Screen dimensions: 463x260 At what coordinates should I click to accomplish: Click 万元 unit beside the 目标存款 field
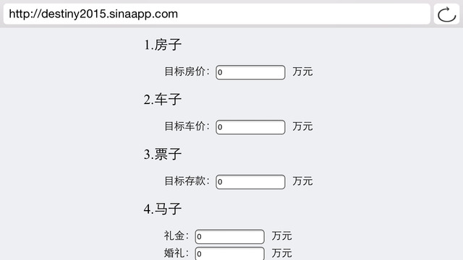pyautogui.click(x=302, y=181)
